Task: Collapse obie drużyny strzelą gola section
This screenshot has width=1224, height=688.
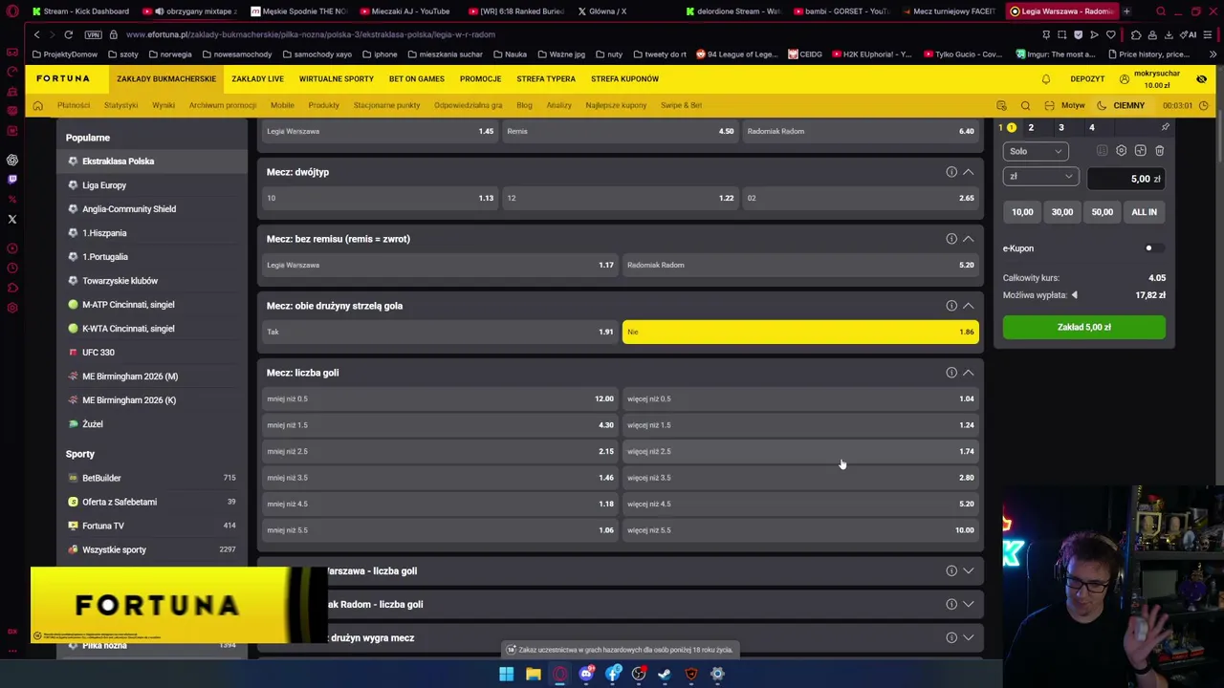Action: [968, 306]
